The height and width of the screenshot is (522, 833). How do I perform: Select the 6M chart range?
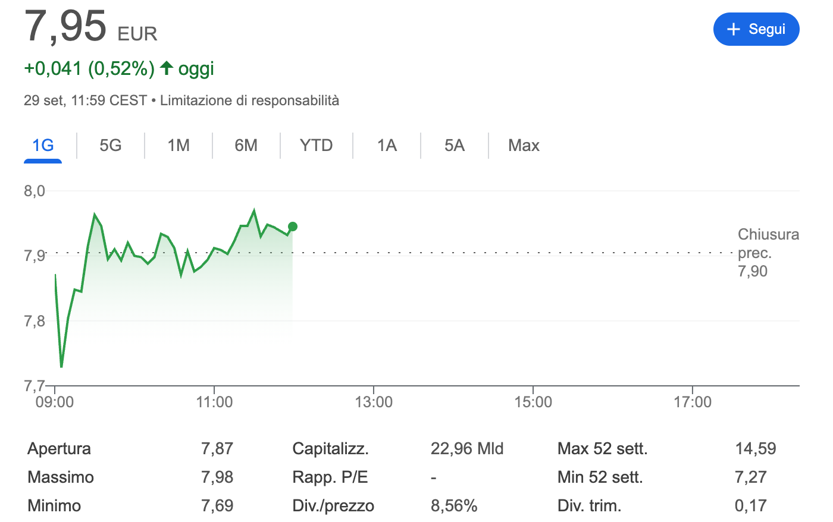pos(246,146)
